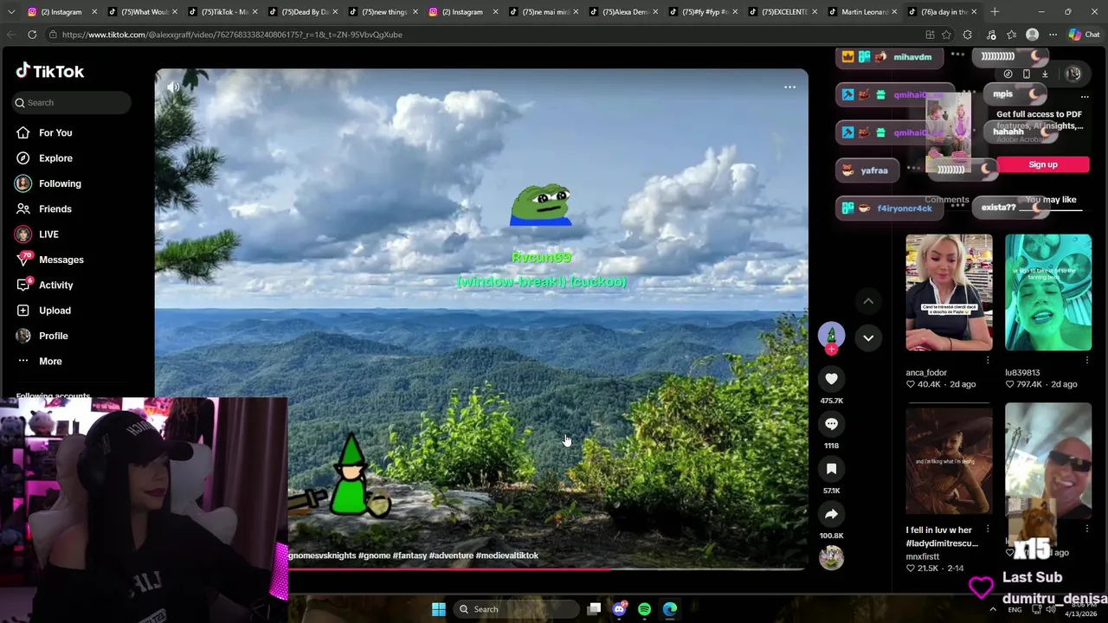Reload the page

[32, 35]
